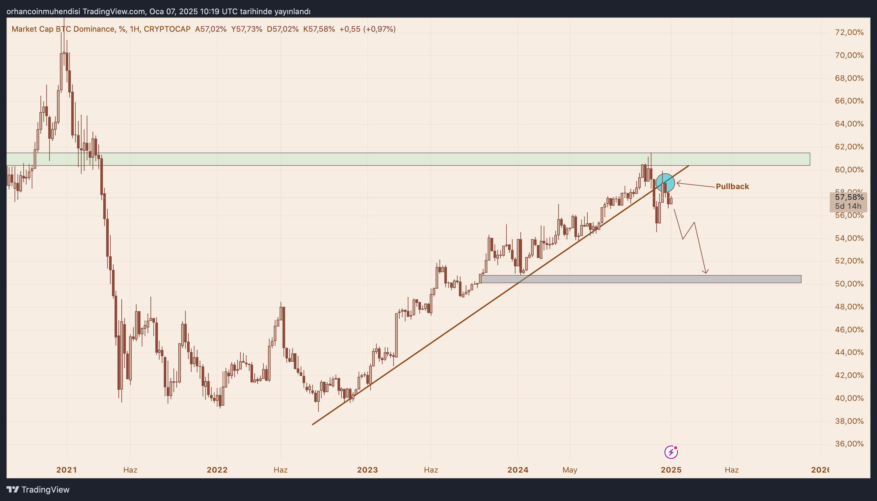Click the arrowhead of the projected downward path
The width and height of the screenshot is (877, 501).
click(x=705, y=272)
